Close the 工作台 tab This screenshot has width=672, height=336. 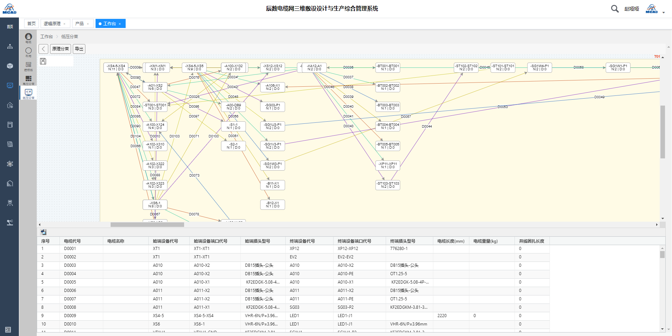120,24
